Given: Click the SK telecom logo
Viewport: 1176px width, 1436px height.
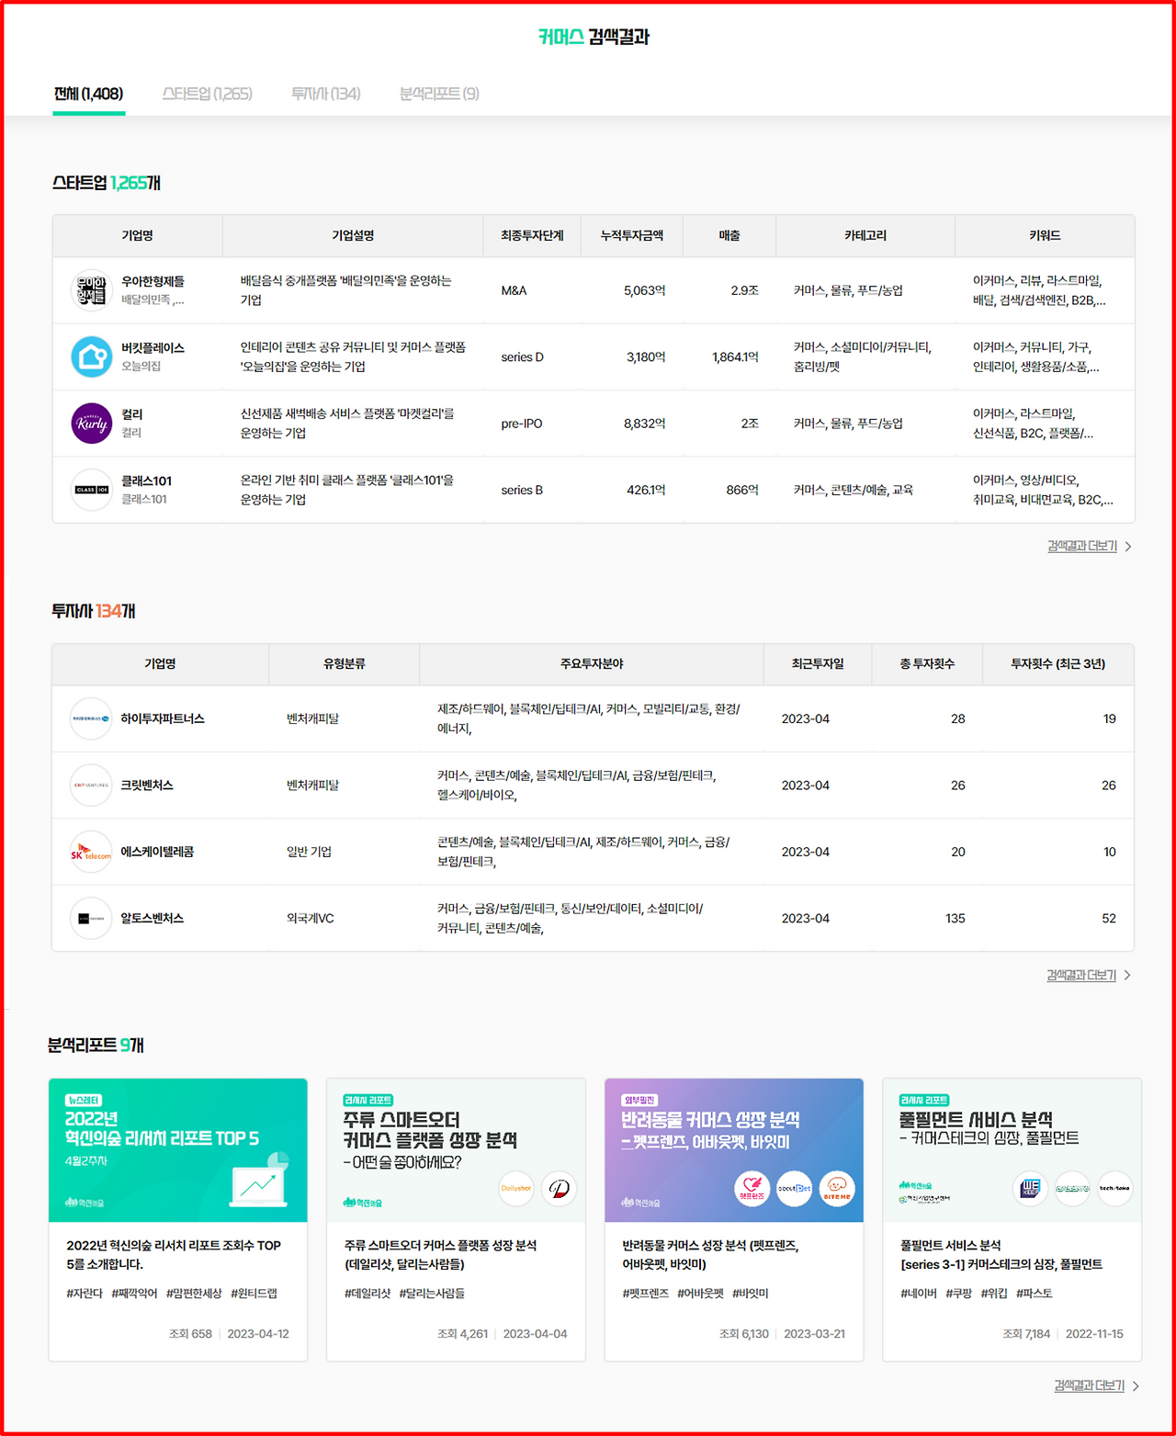Looking at the screenshot, I should tap(91, 852).
